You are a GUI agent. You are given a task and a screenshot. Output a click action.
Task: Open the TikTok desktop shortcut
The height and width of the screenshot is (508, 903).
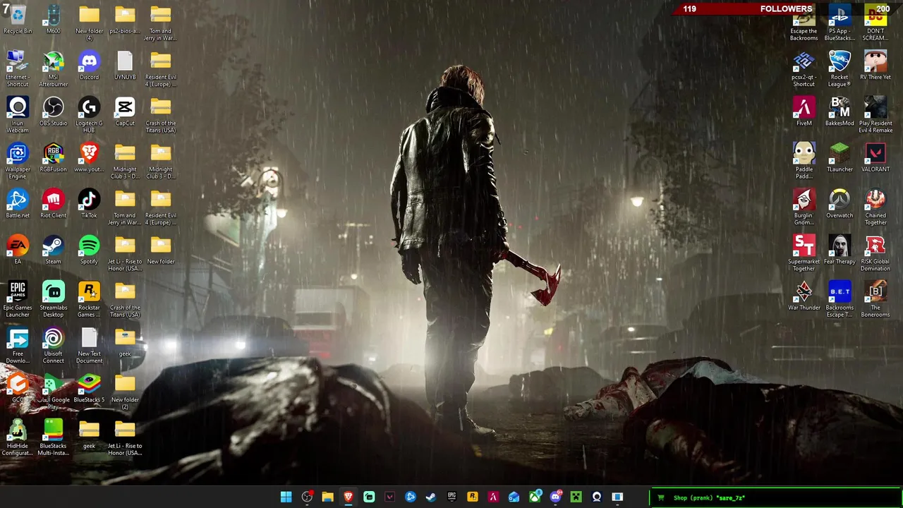(x=89, y=203)
